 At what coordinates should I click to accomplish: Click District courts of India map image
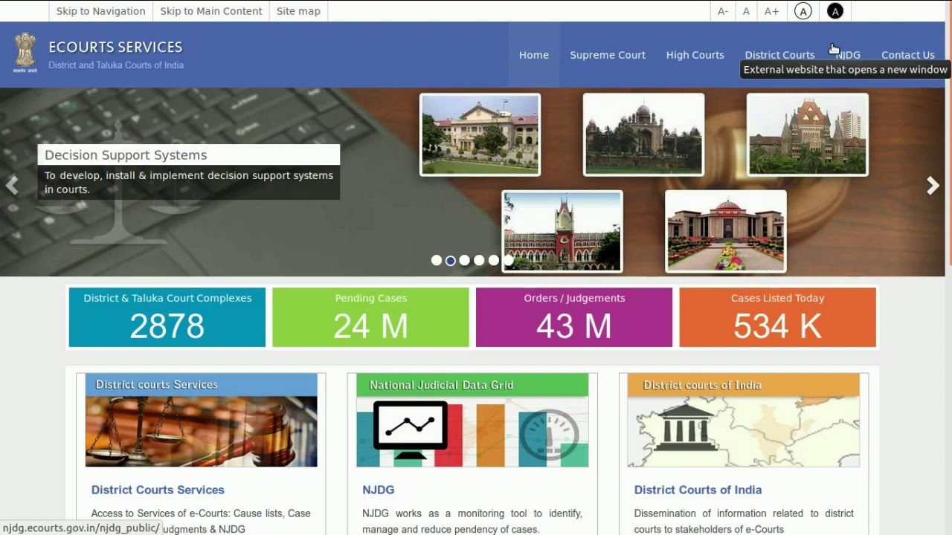point(744,421)
